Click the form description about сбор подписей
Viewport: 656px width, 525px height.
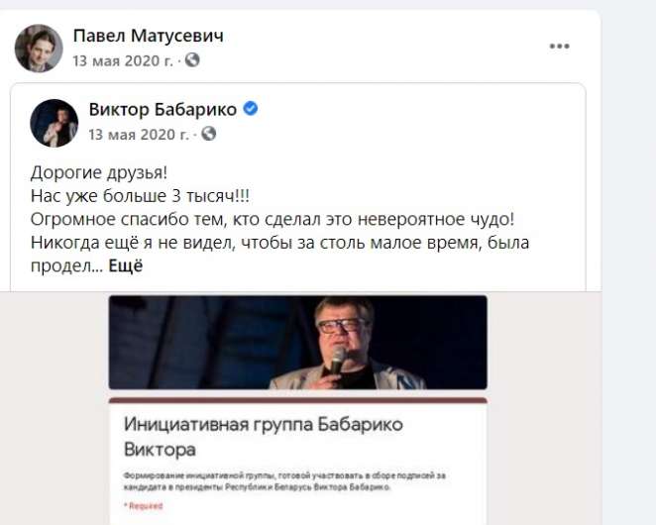tap(284, 481)
